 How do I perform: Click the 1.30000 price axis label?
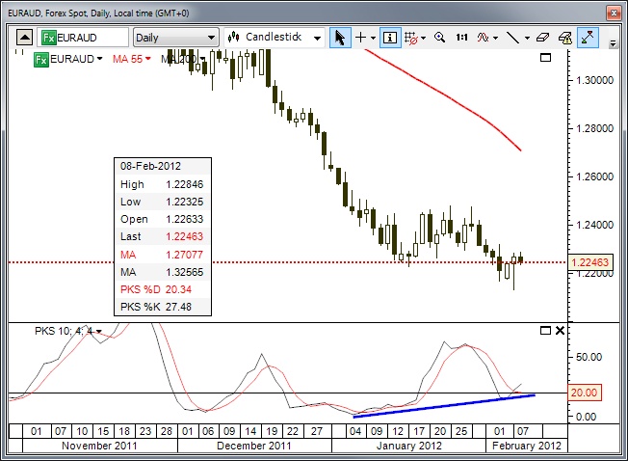pos(594,81)
